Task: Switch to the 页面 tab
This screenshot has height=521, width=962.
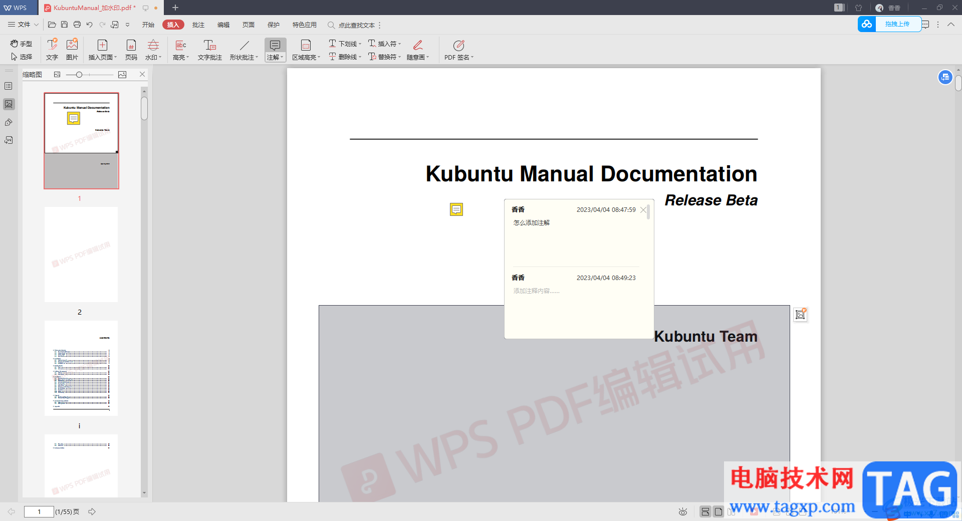Action: (249, 25)
